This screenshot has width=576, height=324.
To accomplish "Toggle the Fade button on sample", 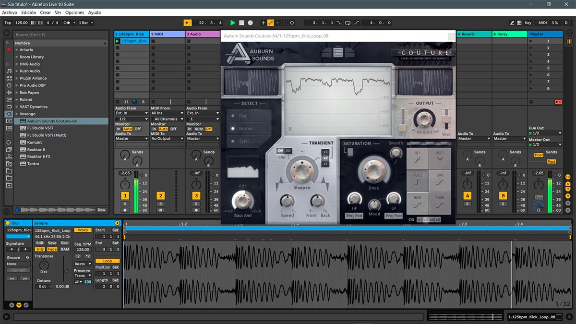I will pyautogui.click(x=52, y=249).
